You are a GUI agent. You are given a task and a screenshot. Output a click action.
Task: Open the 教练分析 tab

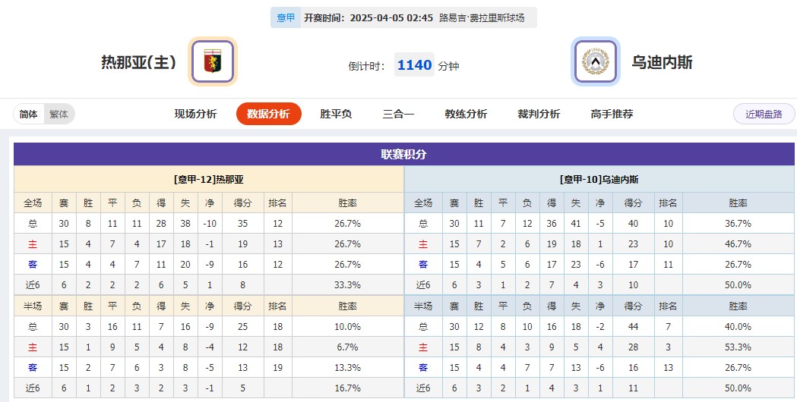point(466,114)
